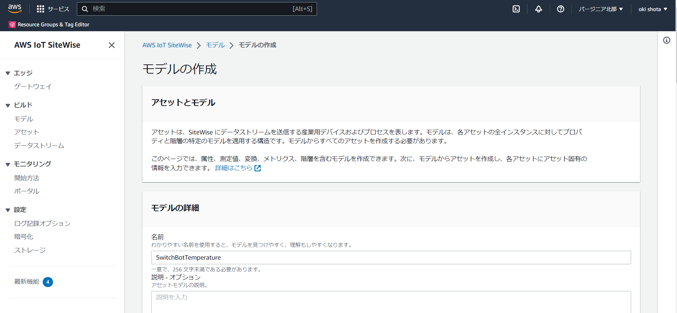Click the サービス menu label
This screenshot has height=313, width=677.
click(x=58, y=9)
